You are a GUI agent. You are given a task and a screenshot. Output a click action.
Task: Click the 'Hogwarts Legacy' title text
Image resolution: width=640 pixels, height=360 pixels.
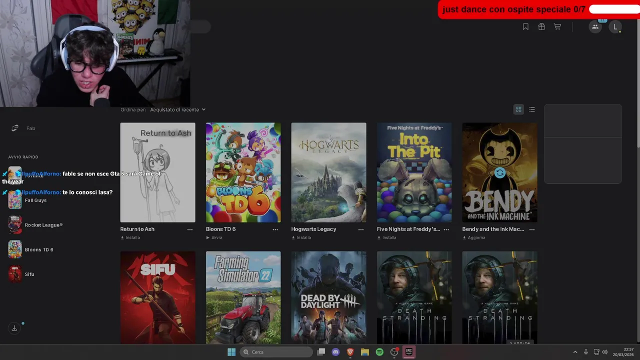tap(314, 229)
